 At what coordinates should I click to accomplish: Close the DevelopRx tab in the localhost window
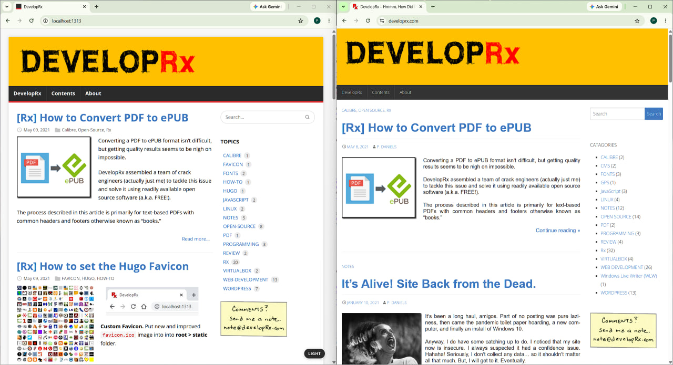click(85, 7)
